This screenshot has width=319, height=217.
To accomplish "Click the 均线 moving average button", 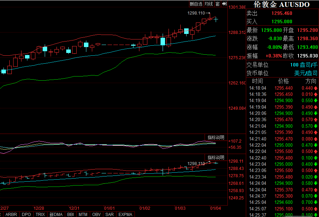I will pyautogui.click(x=208, y=4).
